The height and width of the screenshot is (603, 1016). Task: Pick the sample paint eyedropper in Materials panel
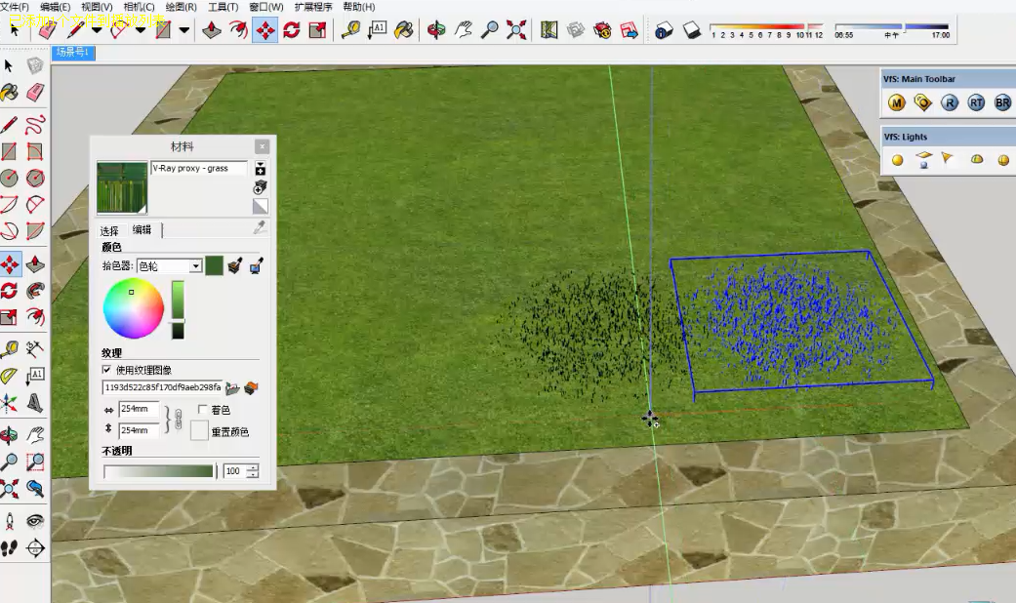pyautogui.click(x=260, y=227)
